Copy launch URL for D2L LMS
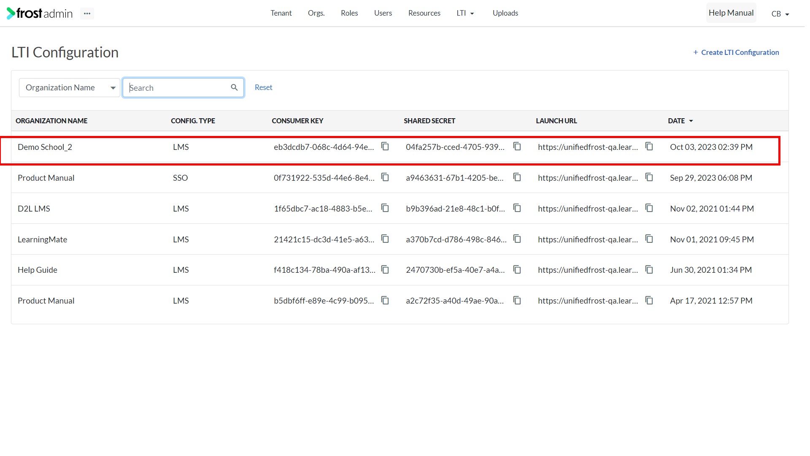This screenshot has height=456, width=810. click(649, 208)
